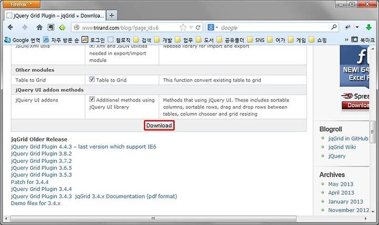Screen dimensions: 379x225
Task: Open the Firefox menu dropdown
Action: click(x=22, y=4)
